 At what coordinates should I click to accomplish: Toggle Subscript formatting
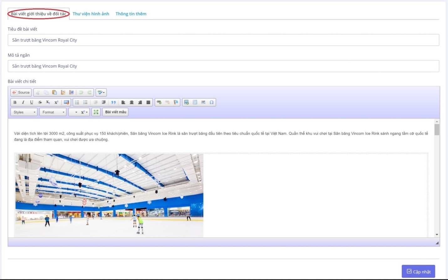48,102
